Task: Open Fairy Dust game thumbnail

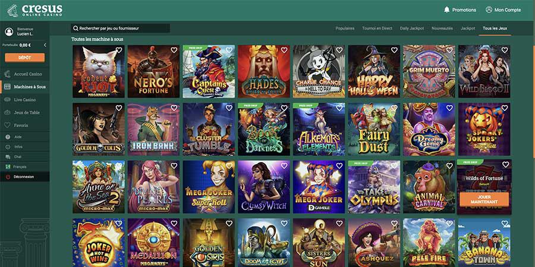Action: click(374, 129)
